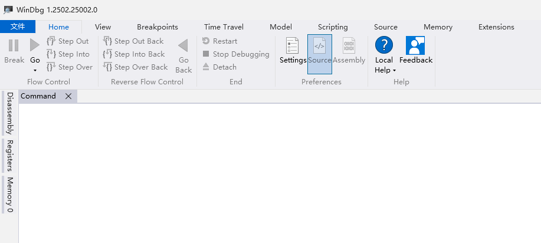Click the Step Over button
This screenshot has height=243, width=541.
70,67
